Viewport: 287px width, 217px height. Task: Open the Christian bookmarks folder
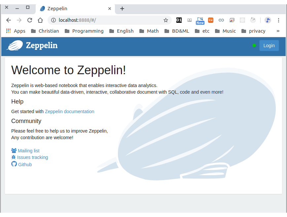pos(45,31)
